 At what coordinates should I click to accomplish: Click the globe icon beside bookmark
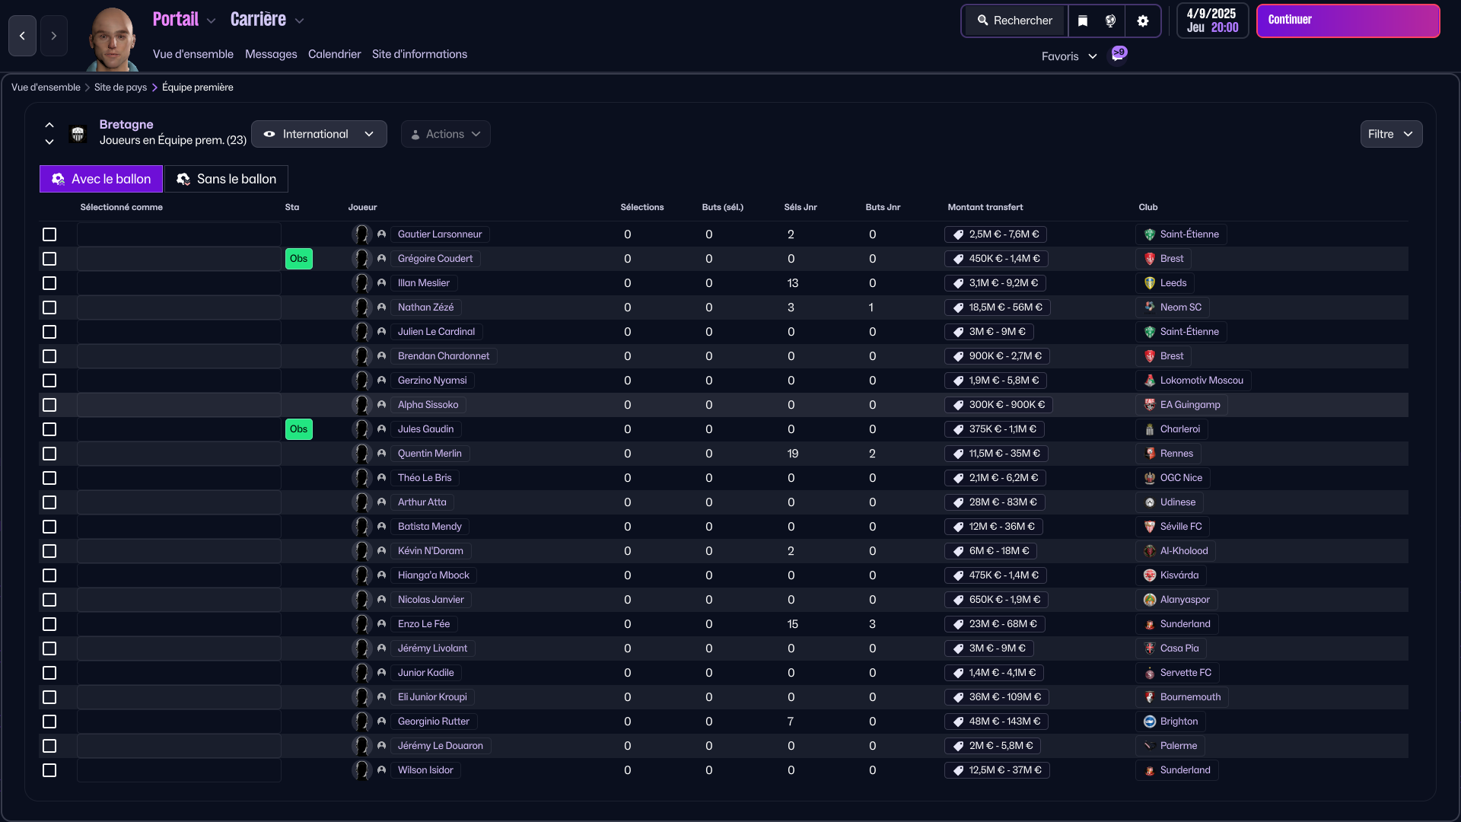[1110, 21]
